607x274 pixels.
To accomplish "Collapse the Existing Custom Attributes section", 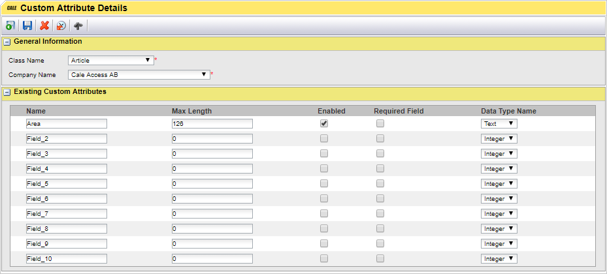I will point(7,93).
